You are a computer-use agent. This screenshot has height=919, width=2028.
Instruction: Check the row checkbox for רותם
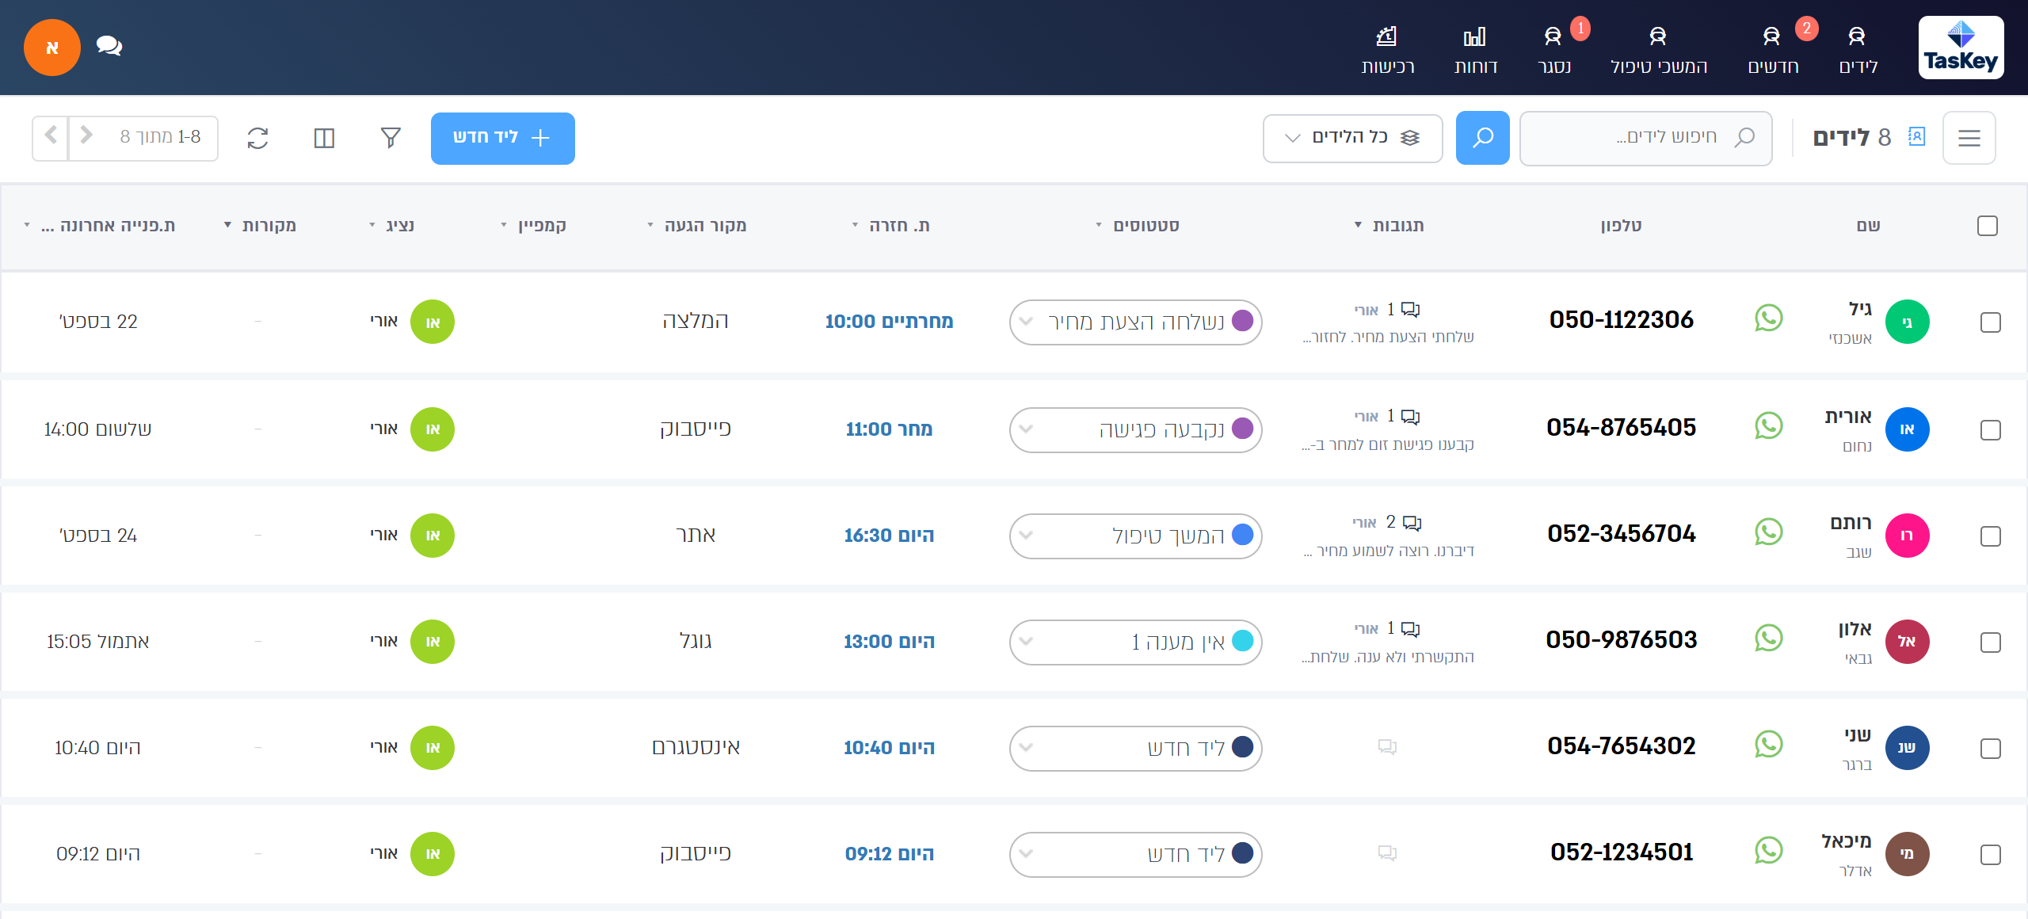click(1991, 536)
